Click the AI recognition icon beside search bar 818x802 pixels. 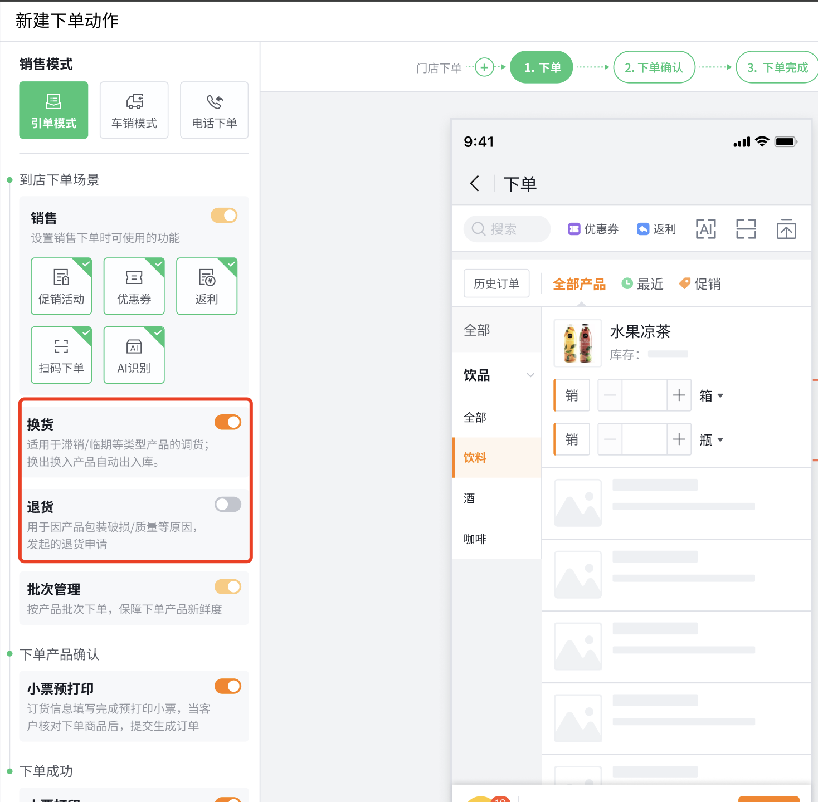pos(705,228)
